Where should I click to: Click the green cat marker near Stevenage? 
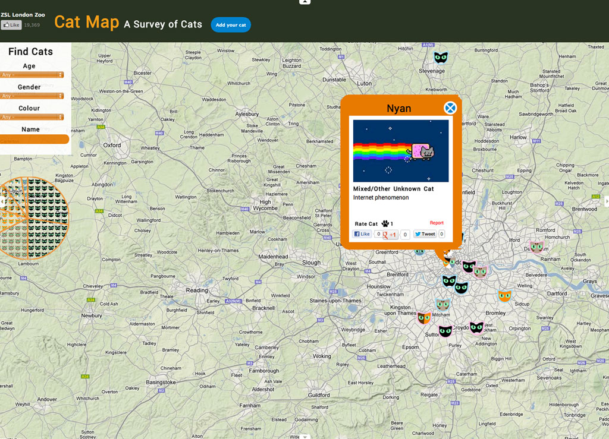point(441,57)
